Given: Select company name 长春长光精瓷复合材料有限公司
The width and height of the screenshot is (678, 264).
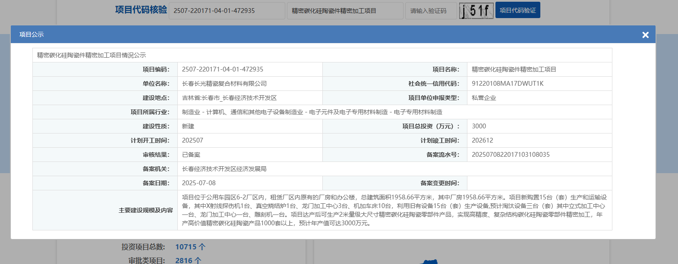Looking at the screenshot, I should 224,84.
